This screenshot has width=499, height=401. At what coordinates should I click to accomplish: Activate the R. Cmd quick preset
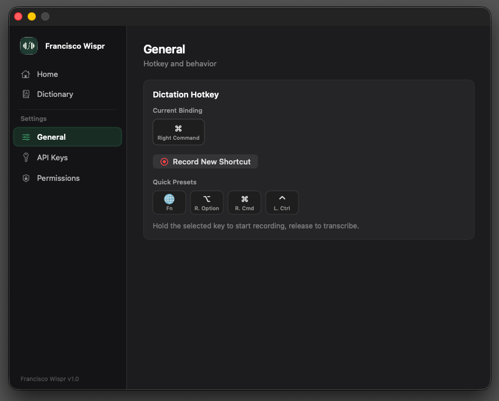245,202
